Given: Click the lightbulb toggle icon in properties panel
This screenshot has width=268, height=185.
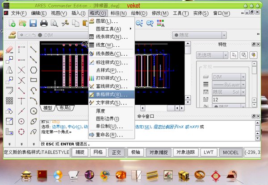Looking at the screenshot, I should [253, 55].
